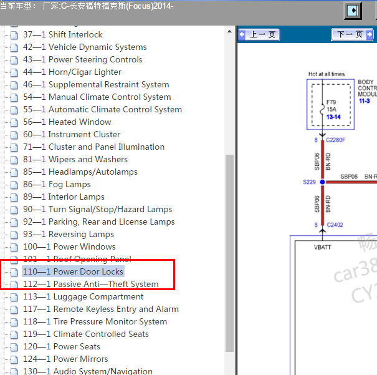The height and width of the screenshot is (375, 377).
Task: Click document icon beside Power Windows
Action: click(x=14, y=248)
